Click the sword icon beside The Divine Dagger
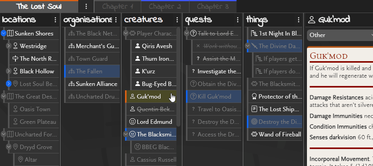Screen dimensions: 373x166 pyautogui.click(x=254, y=46)
